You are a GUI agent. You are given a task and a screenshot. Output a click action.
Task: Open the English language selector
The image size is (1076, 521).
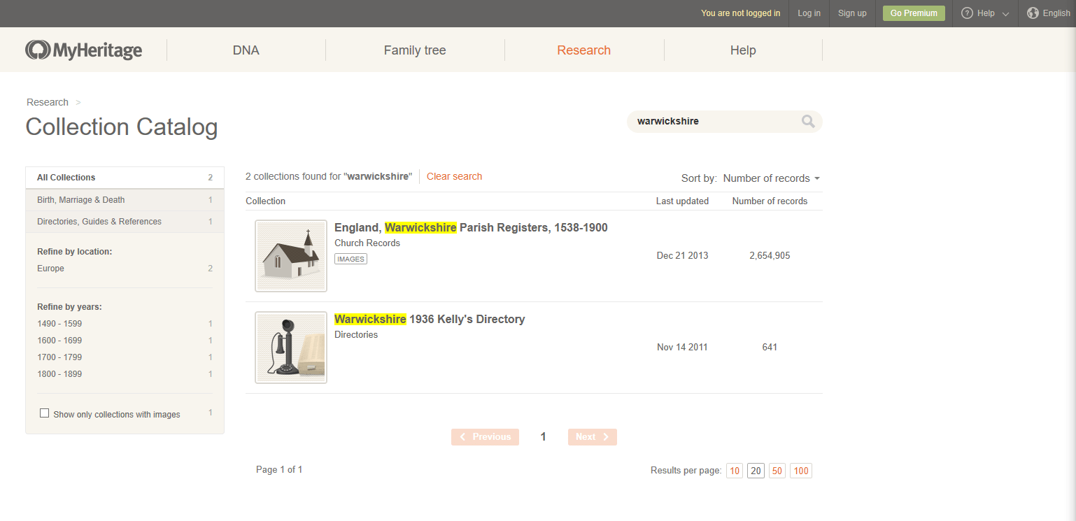point(1056,13)
